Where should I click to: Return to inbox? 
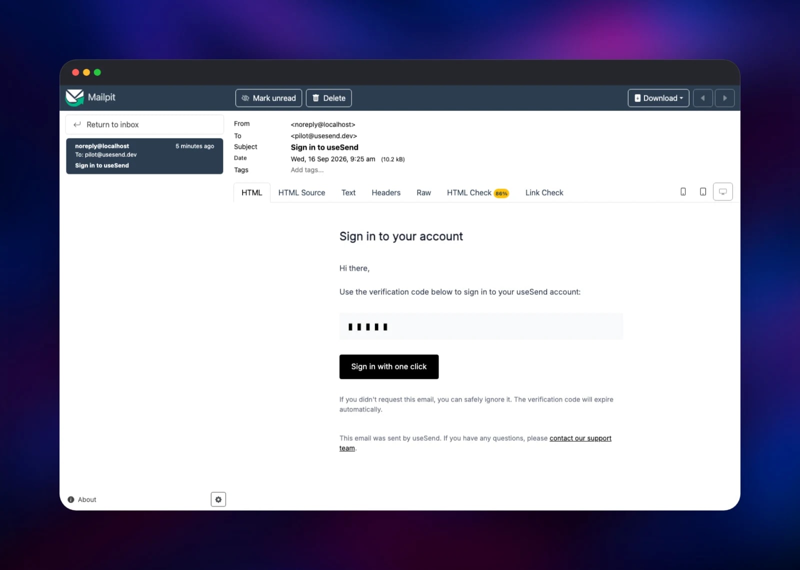144,124
